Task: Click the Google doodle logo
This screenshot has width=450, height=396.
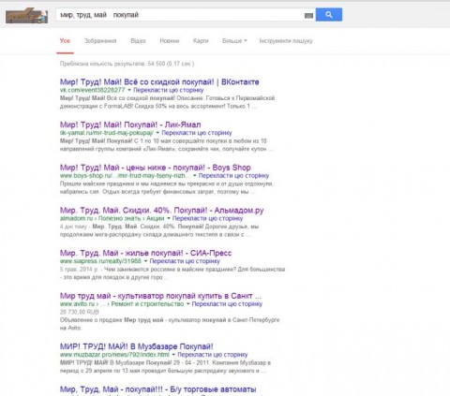Action: tap(26, 16)
